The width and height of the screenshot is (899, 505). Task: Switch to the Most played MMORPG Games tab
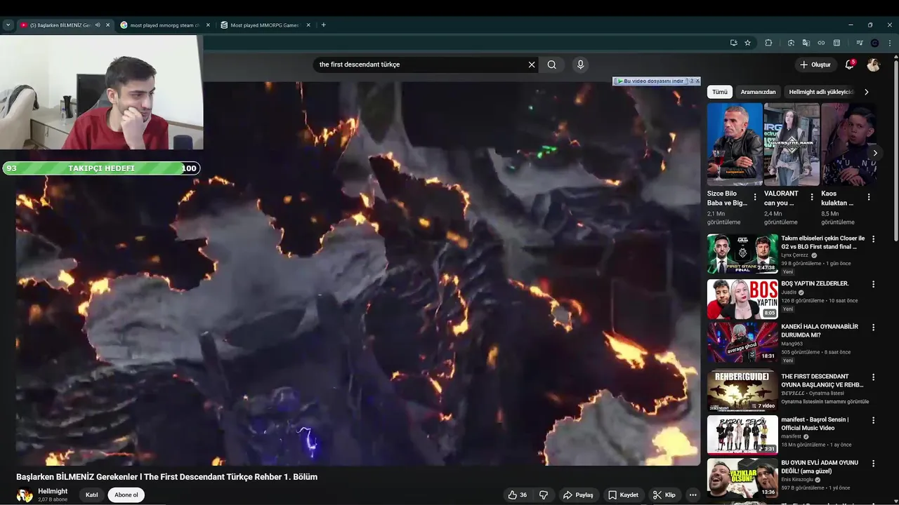(265, 25)
